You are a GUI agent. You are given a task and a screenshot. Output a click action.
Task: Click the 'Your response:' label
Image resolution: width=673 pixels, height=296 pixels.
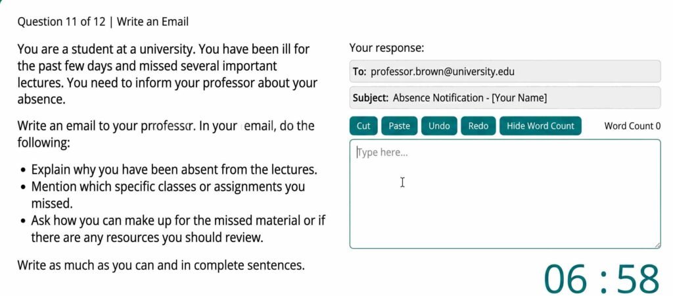click(386, 48)
